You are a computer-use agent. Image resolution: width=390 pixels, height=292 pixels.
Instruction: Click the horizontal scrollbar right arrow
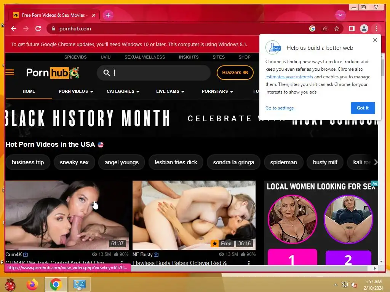click(375, 268)
